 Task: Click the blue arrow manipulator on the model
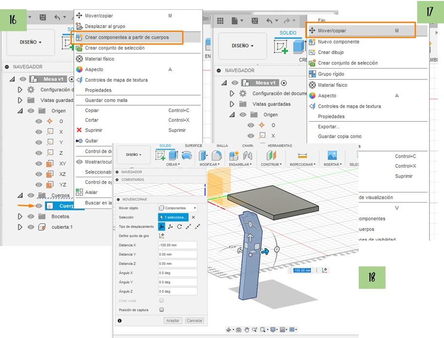(265, 251)
